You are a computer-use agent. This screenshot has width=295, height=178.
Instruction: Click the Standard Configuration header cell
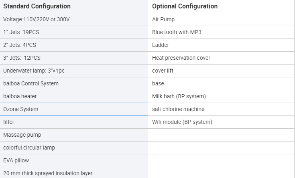pos(74,6)
